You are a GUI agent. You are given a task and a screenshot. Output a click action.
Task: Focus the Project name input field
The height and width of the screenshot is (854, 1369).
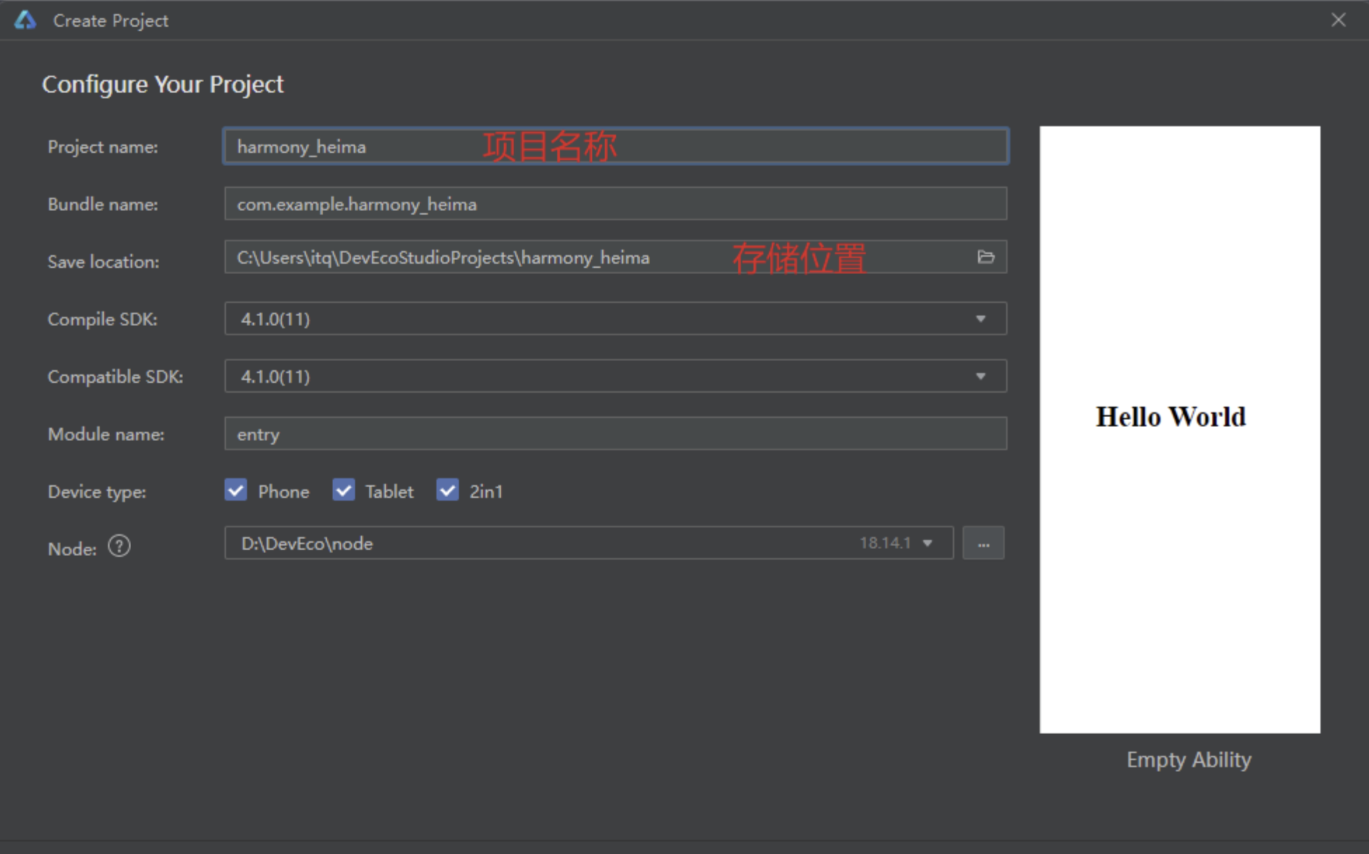pos(616,147)
